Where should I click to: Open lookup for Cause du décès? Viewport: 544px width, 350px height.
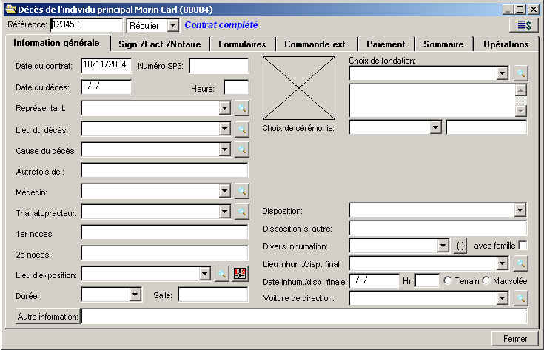(241, 149)
